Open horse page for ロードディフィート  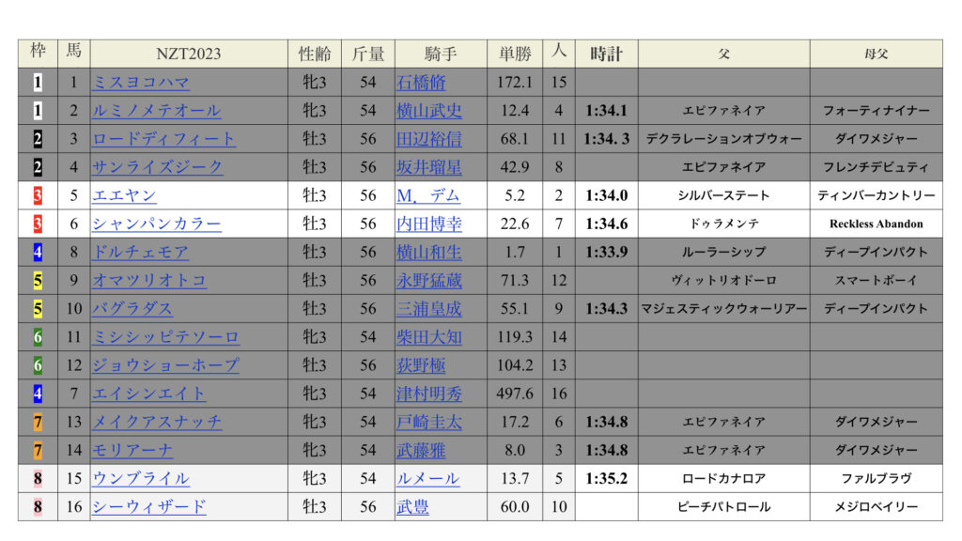click(164, 139)
